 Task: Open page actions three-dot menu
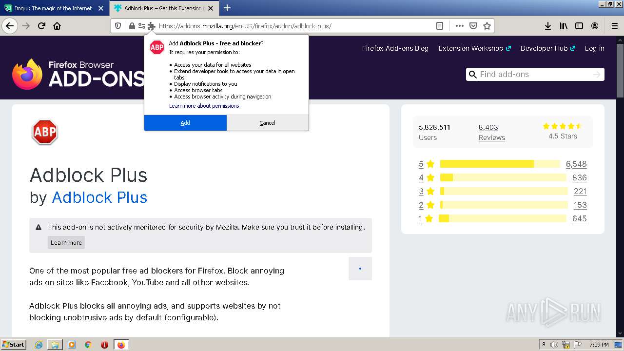pyautogui.click(x=459, y=26)
